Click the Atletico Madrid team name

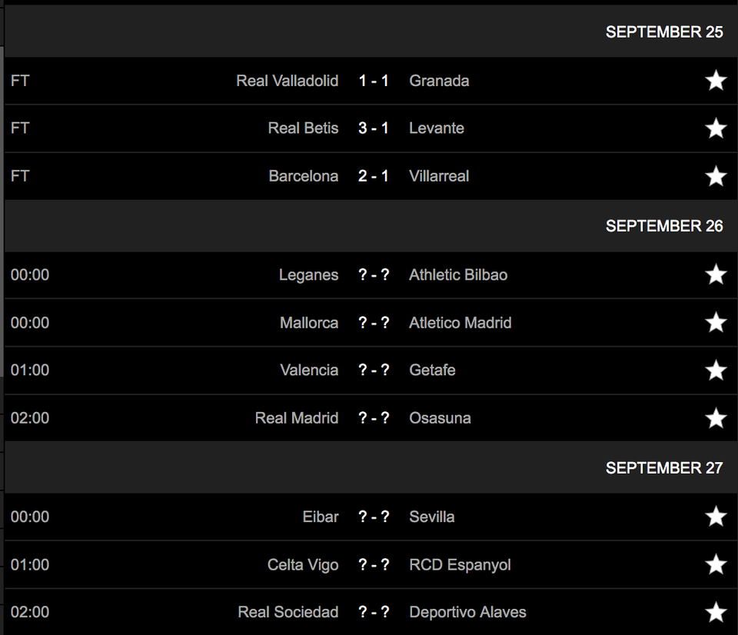[460, 322]
